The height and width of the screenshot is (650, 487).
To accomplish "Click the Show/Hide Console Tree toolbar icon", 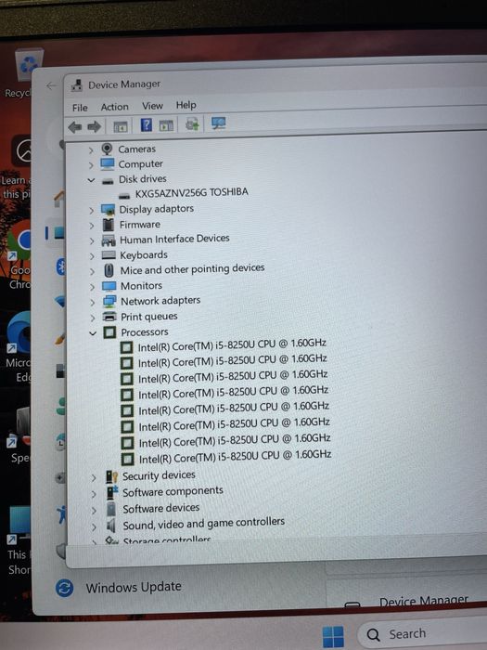I will (120, 126).
